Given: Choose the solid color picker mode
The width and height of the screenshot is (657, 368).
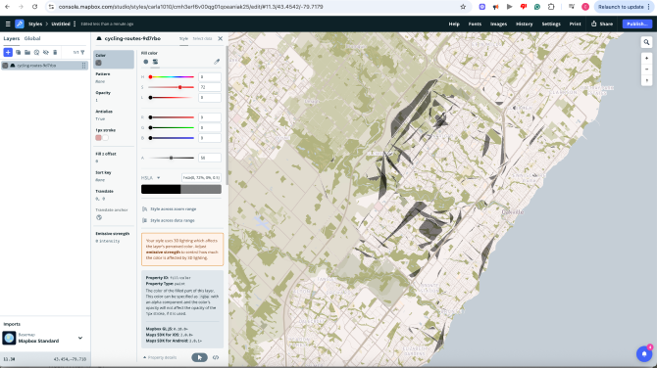Looking at the screenshot, I should click(x=146, y=62).
